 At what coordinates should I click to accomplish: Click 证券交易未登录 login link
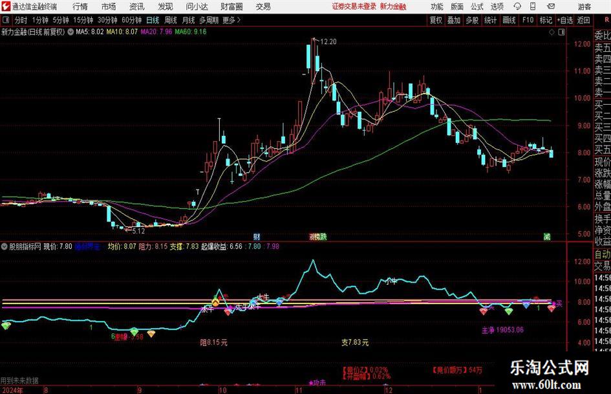click(354, 6)
